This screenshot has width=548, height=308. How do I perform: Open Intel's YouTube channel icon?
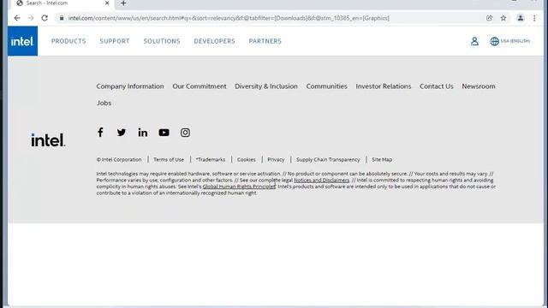pyautogui.click(x=164, y=133)
